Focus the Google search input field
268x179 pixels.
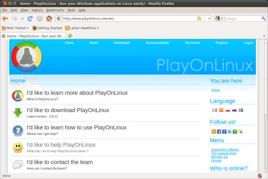[243, 18]
